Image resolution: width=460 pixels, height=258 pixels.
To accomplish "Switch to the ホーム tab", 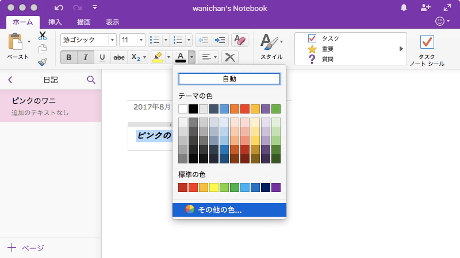I will click(23, 22).
